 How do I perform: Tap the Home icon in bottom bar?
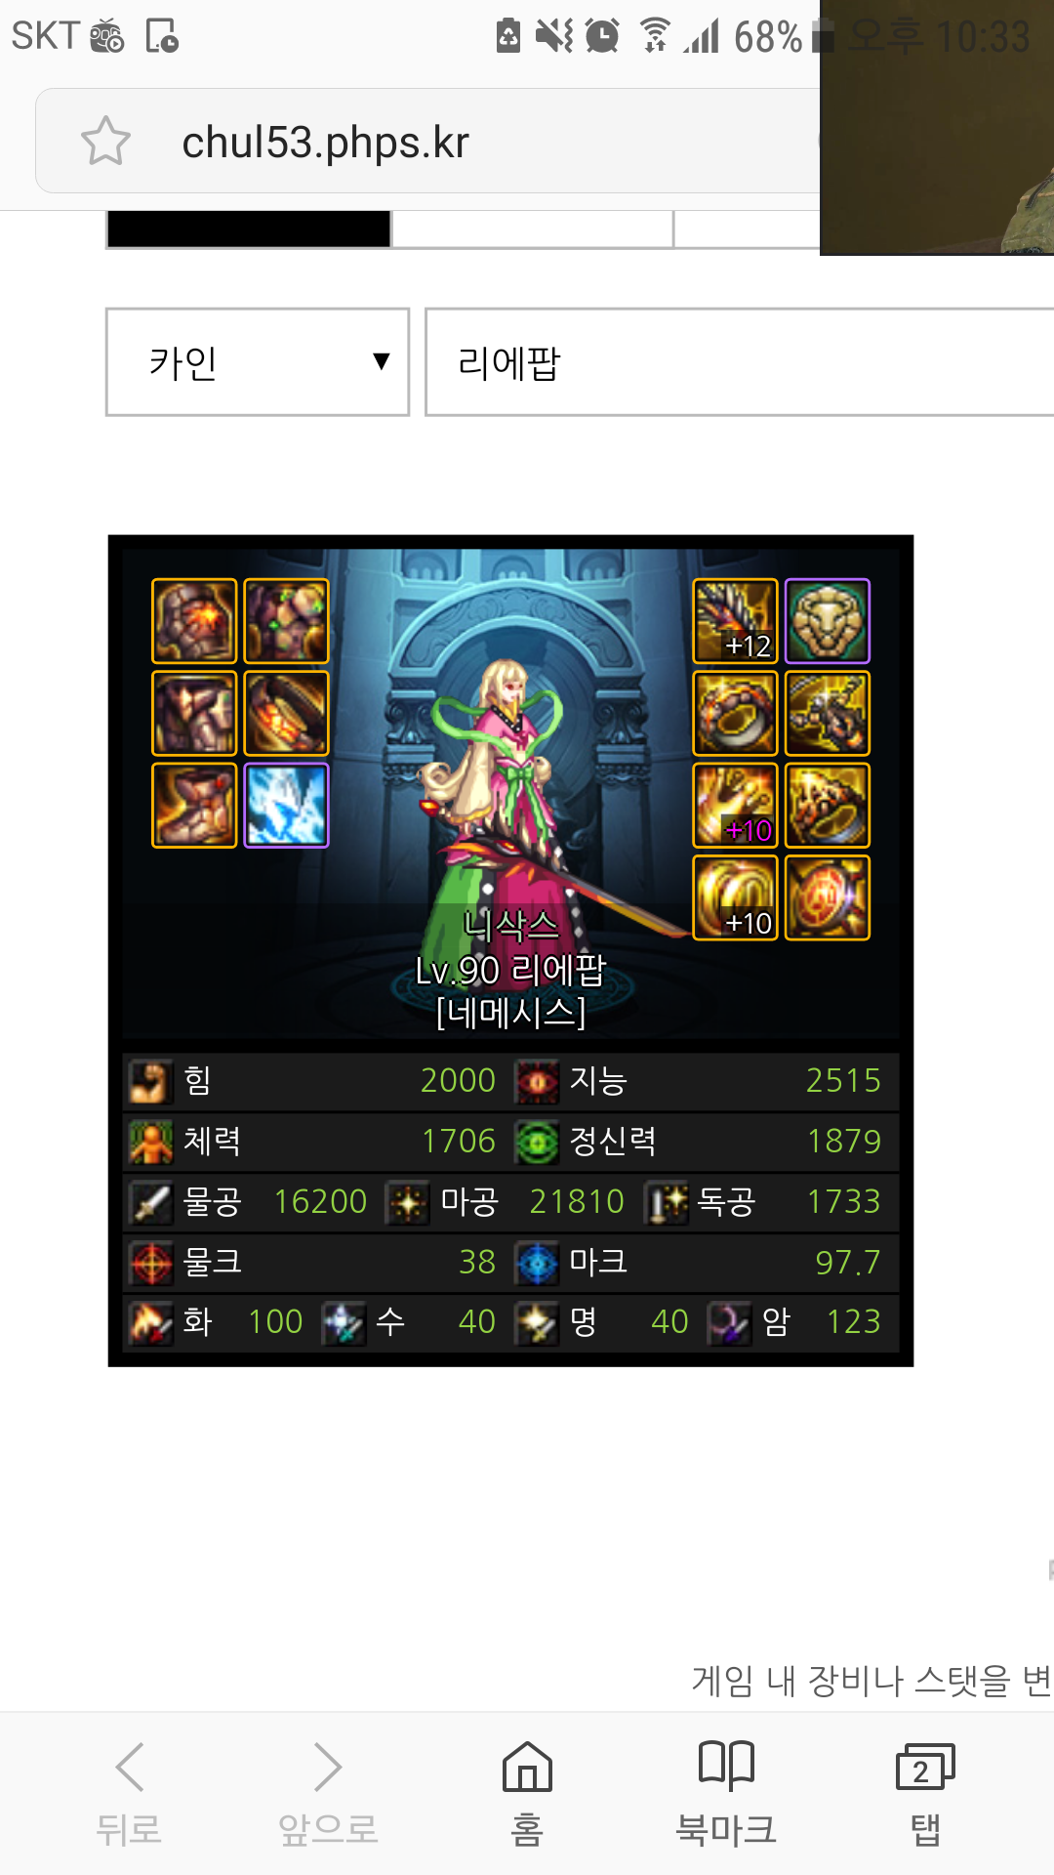click(527, 1793)
